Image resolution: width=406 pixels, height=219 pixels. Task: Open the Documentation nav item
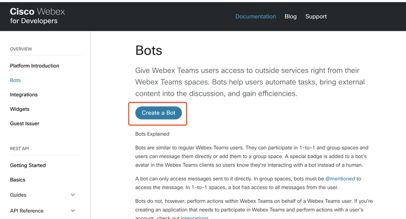click(x=256, y=17)
